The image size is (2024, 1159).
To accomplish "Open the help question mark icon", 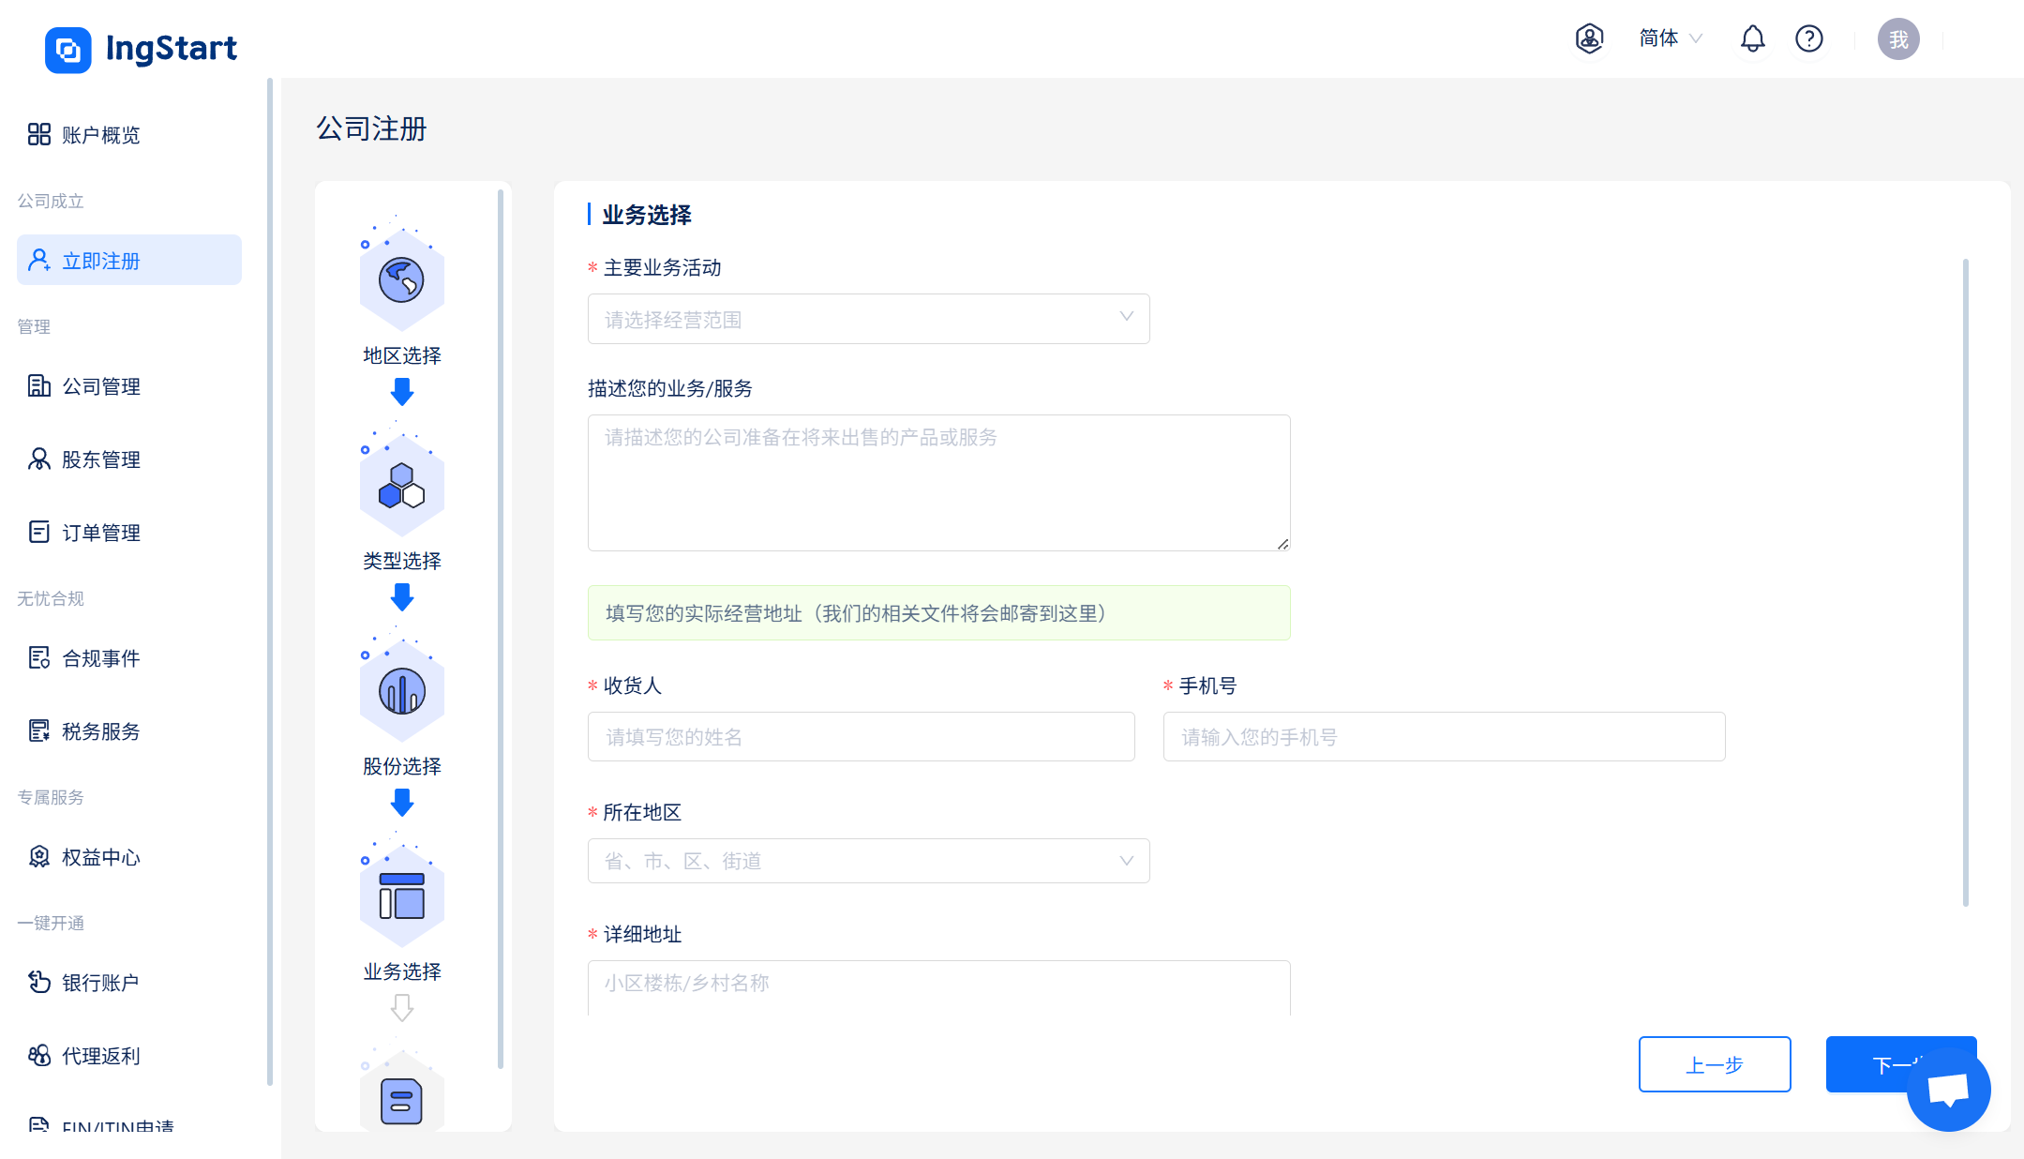I will (1808, 38).
